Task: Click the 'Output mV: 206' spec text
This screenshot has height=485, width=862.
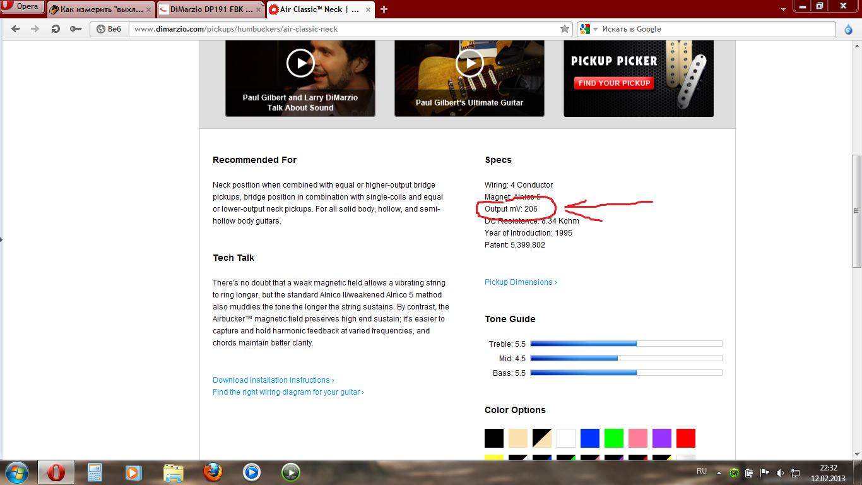Action: click(x=511, y=209)
